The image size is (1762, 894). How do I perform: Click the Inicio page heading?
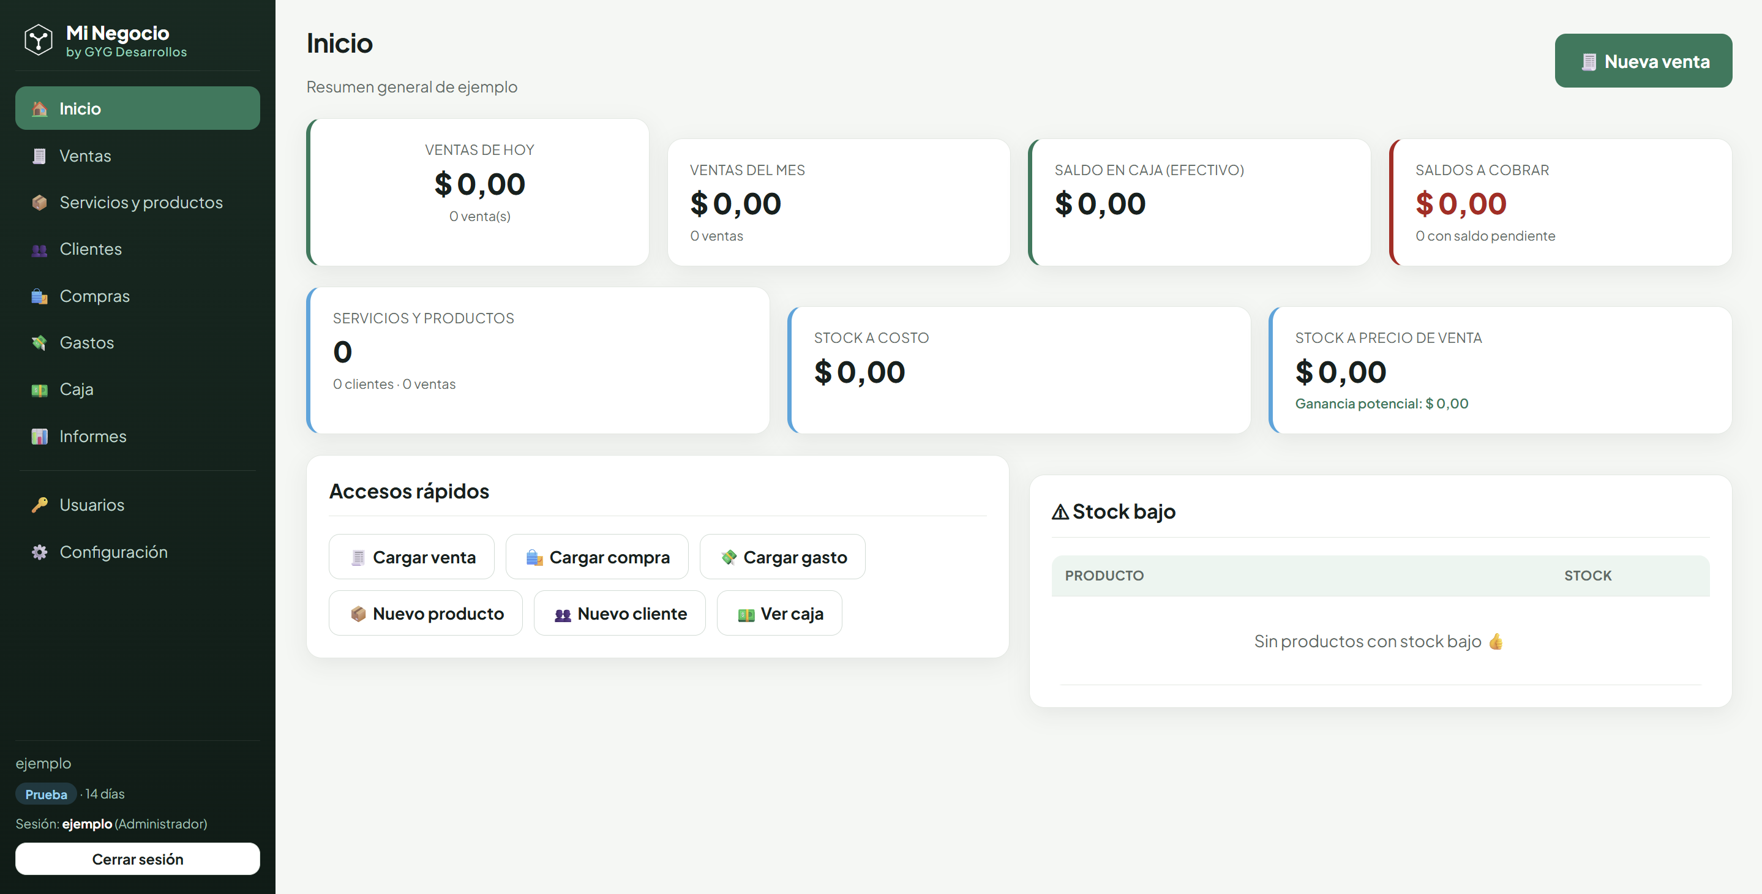point(339,43)
